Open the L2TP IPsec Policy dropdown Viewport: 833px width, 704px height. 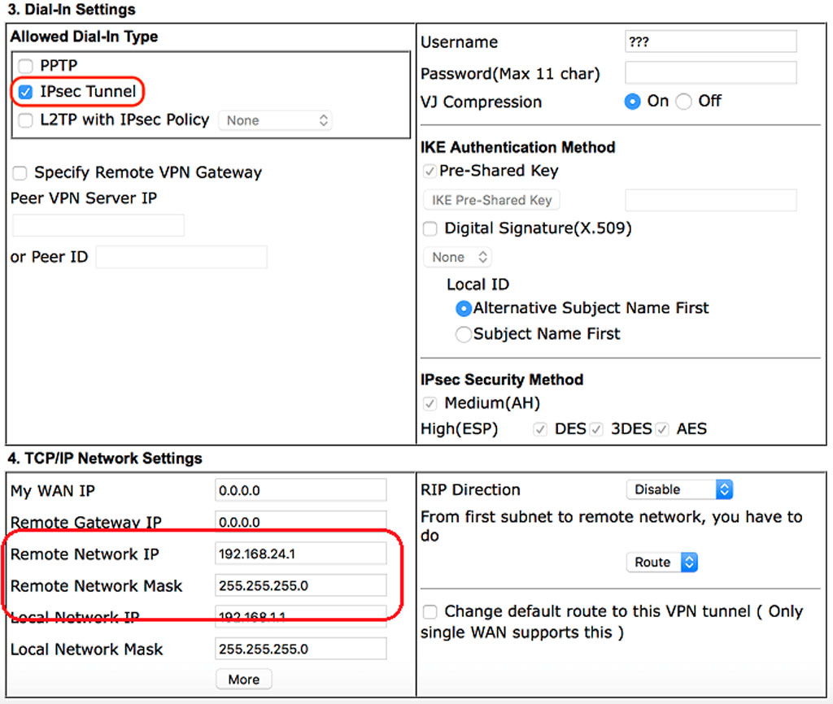click(276, 120)
